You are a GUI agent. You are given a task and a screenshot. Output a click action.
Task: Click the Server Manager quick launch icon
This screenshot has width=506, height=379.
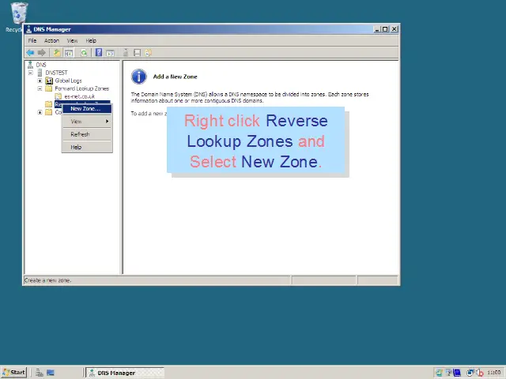(x=40, y=373)
